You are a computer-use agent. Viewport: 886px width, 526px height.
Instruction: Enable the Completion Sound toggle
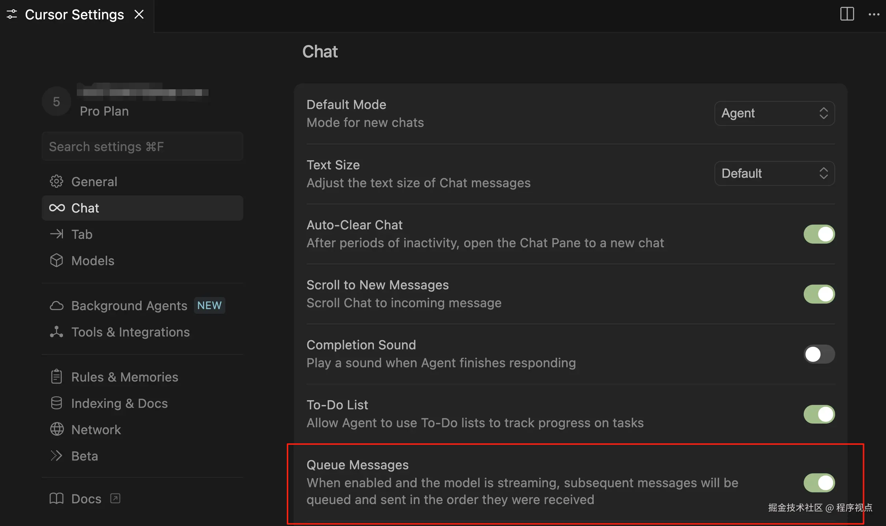tap(819, 354)
